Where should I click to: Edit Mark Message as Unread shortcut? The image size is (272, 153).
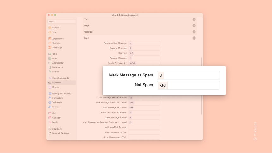click(144, 107)
